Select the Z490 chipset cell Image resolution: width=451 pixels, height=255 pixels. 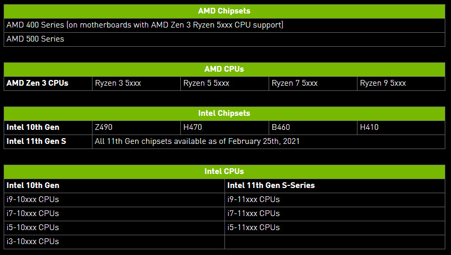[x=103, y=127]
